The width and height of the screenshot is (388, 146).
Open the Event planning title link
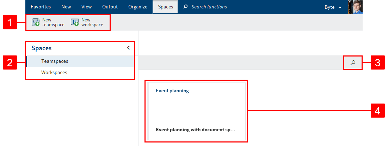[172, 91]
